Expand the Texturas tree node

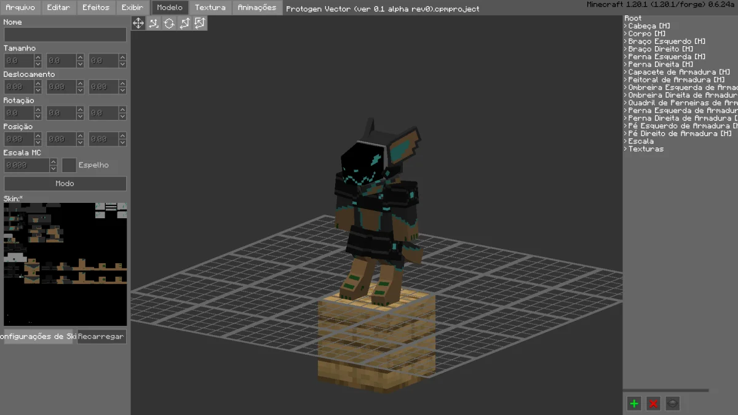[x=625, y=149]
